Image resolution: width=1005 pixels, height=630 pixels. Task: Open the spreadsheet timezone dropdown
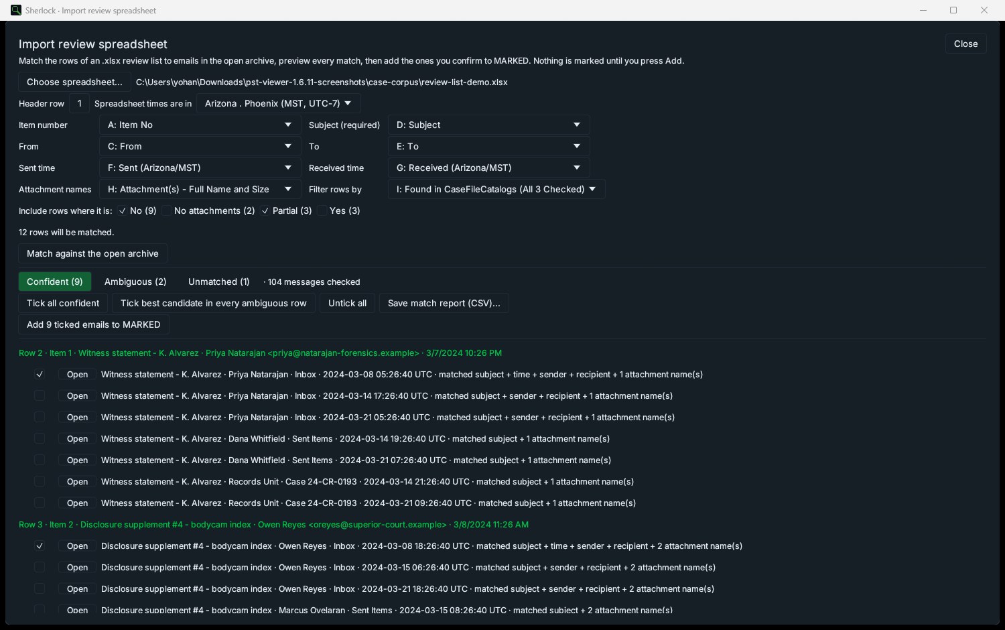279,104
